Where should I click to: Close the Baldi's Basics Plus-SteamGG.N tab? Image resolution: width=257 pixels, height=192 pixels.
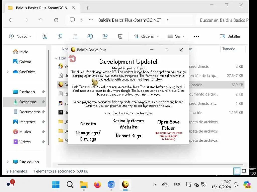click(74, 8)
